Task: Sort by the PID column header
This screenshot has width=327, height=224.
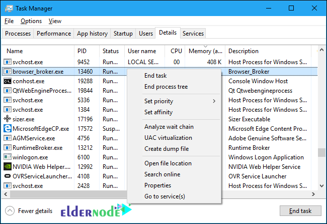Action: click(87, 51)
